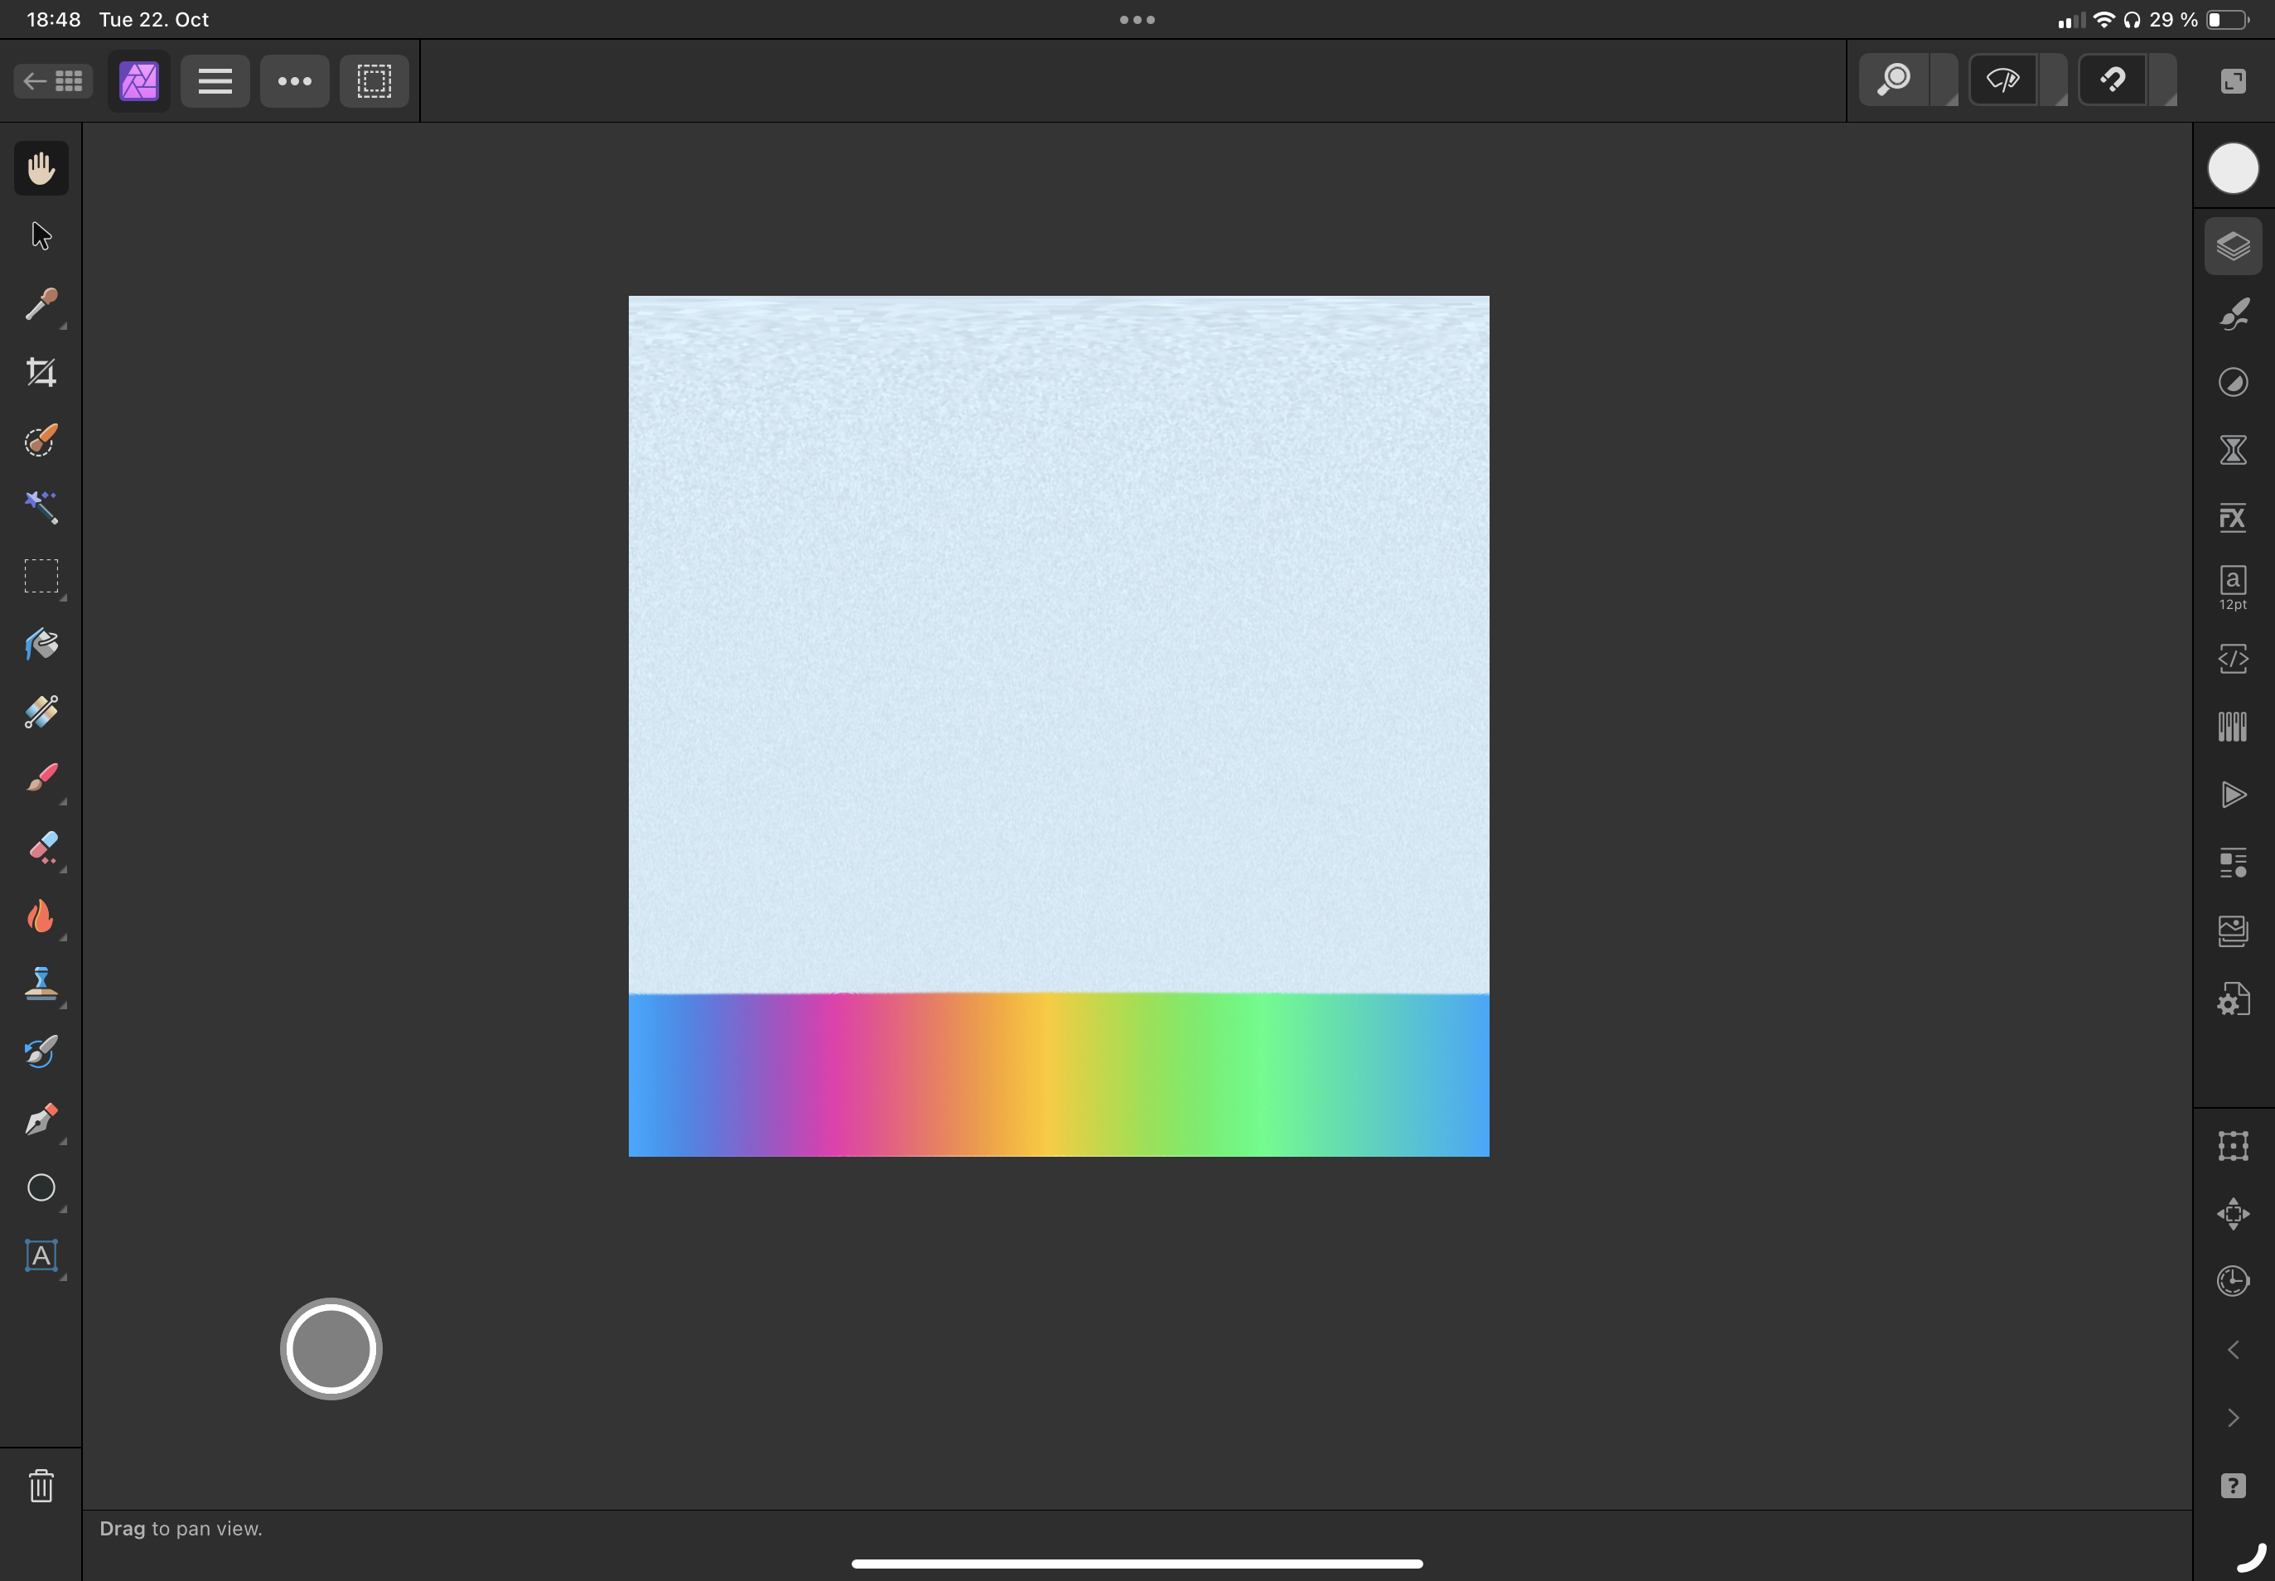Open the Text 12pt studio panel
The image size is (2275, 1581).
2233,587
